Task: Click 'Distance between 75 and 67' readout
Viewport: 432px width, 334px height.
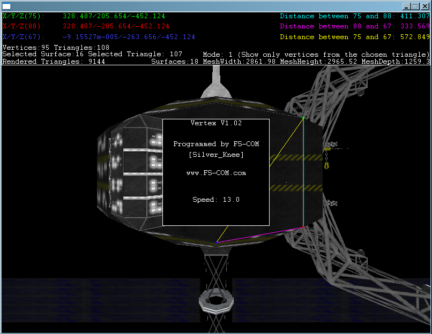Action: point(355,36)
